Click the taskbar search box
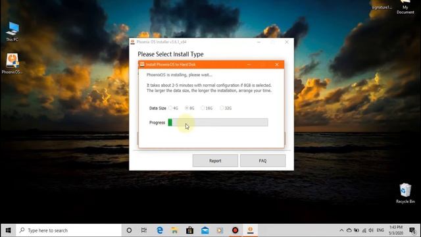This screenshot has width=421, height=237. (x=68, y=230)
